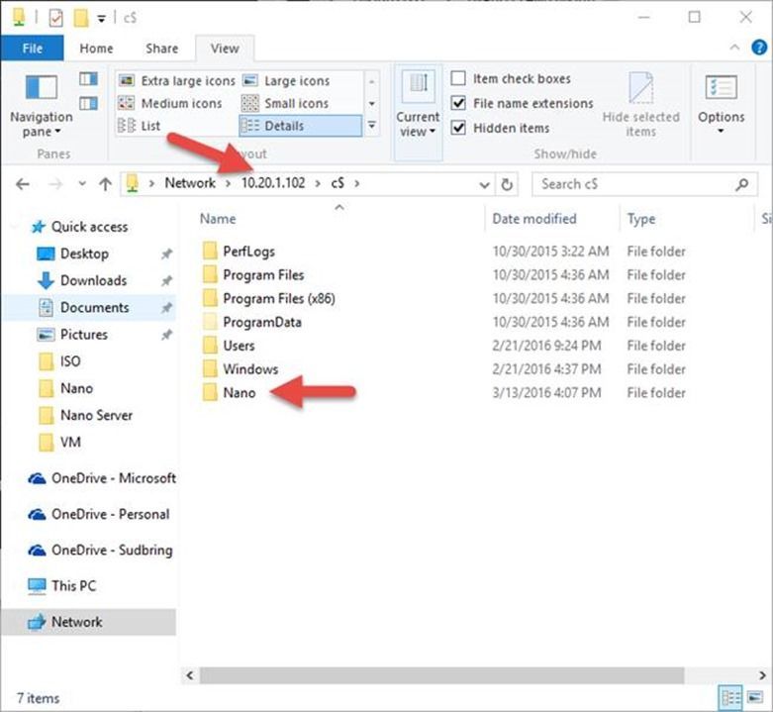The height and width of the screenshot is (712, 773).
Task: Go back with the Back arrow
Action: coord(23,184)
